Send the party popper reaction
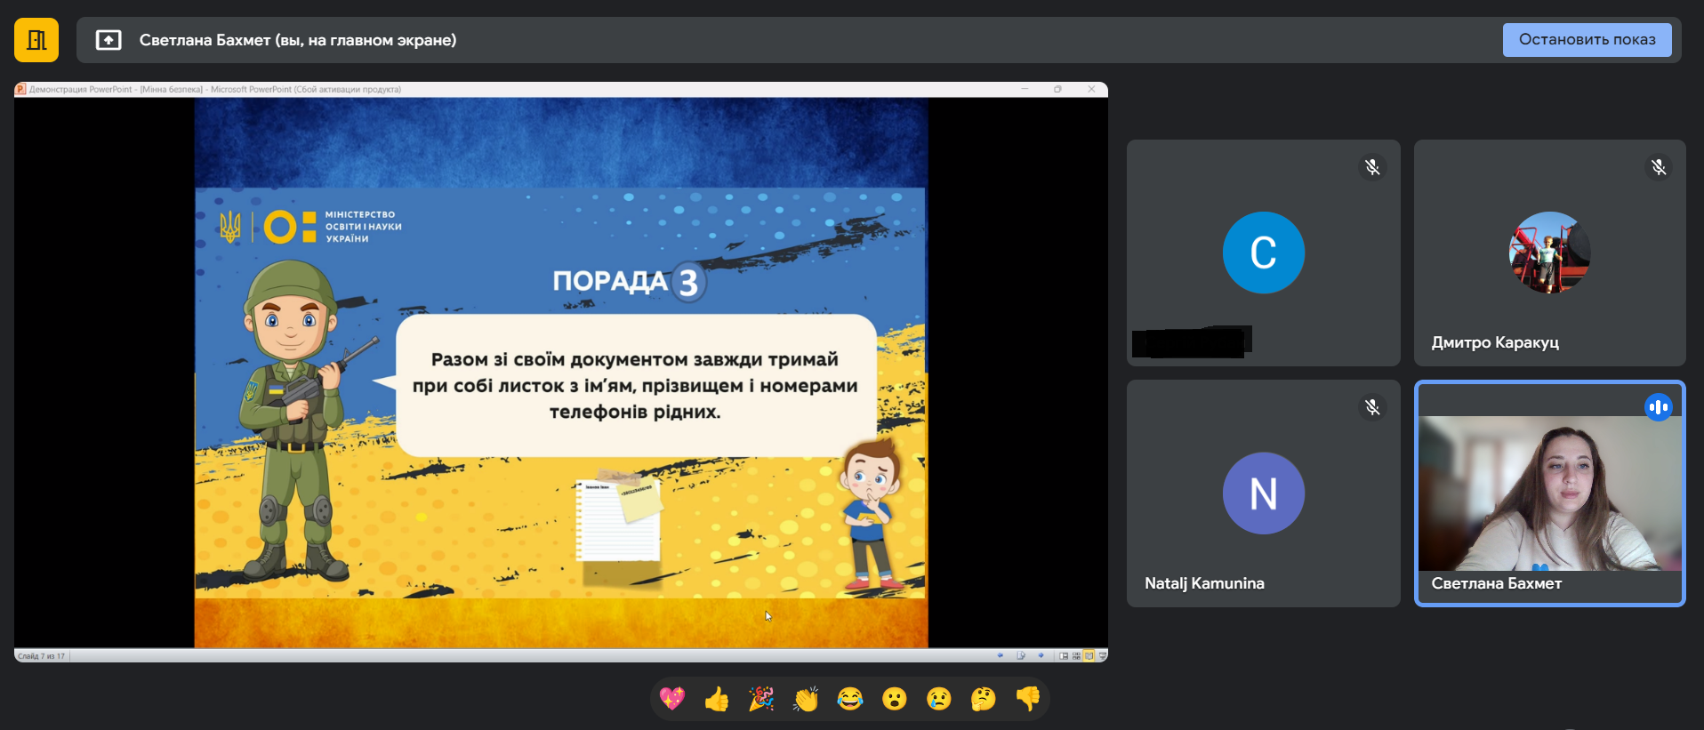Screen dimensions: 1704x730 (761, 699)
